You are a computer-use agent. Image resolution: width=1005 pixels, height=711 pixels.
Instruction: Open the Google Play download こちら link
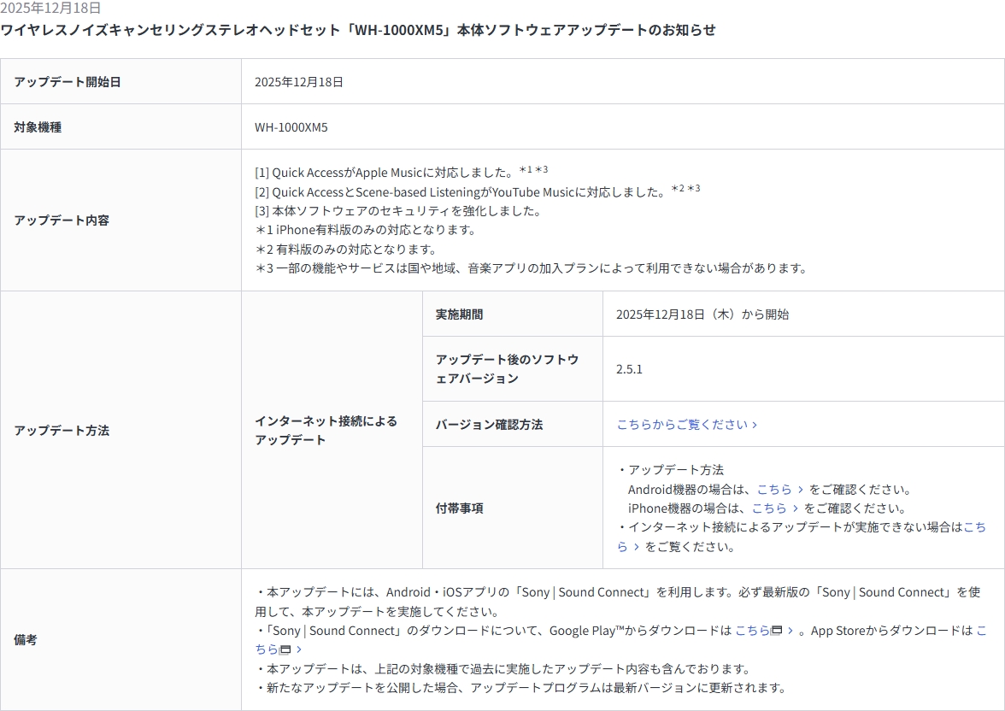[x=752, y=631]
